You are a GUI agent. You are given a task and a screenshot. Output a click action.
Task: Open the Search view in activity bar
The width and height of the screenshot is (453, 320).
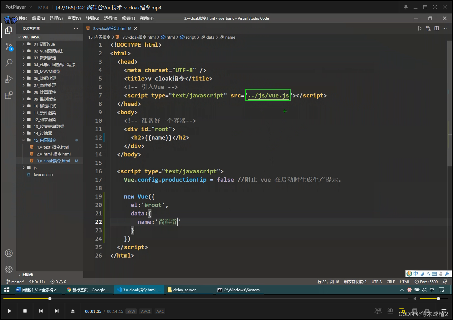[9, 63]
